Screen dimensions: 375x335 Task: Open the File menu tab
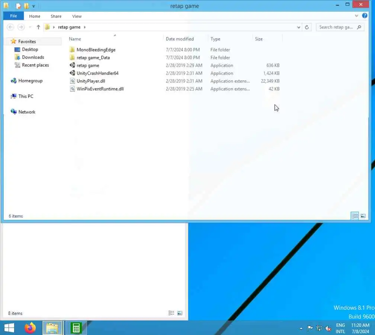[13, 16]
